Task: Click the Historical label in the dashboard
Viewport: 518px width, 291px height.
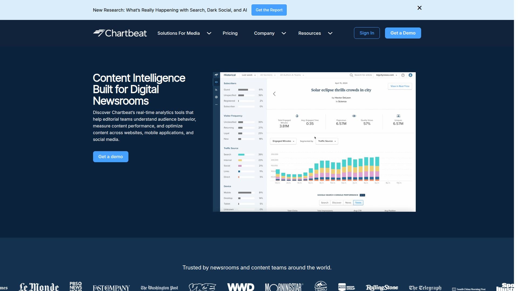Action: coord(230,75)
